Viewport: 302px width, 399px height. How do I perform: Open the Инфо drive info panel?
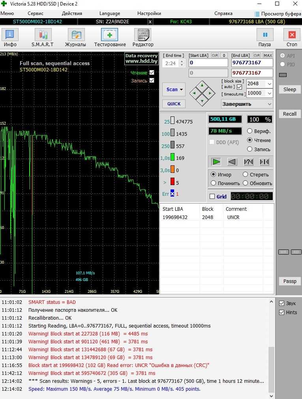coord(10,37)
